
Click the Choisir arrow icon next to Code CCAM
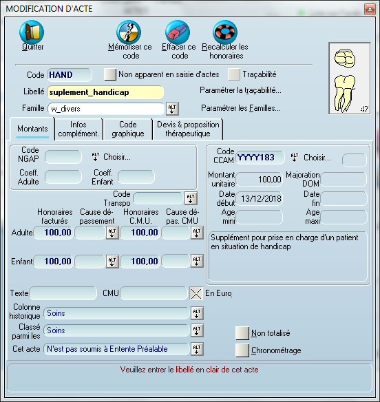tap(295, 158)
